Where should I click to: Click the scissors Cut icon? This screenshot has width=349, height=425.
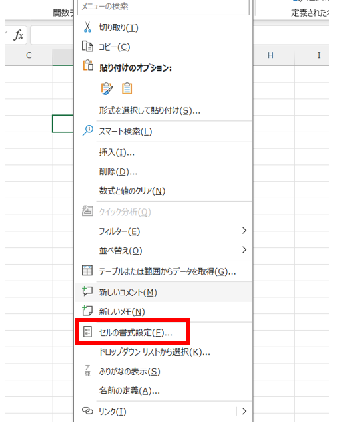pyautogui.click(x=87, y=27)
